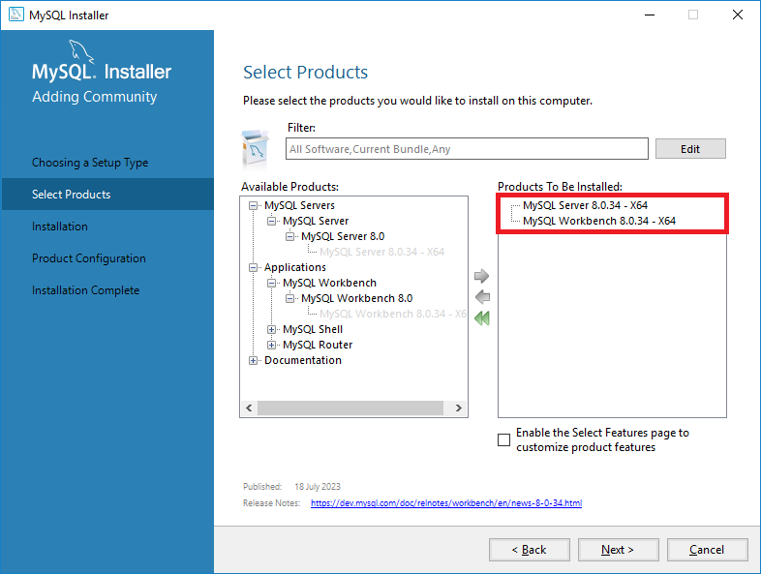
Task: Expand the MySQL Shell tree node
Action: (x=271, y=329)
